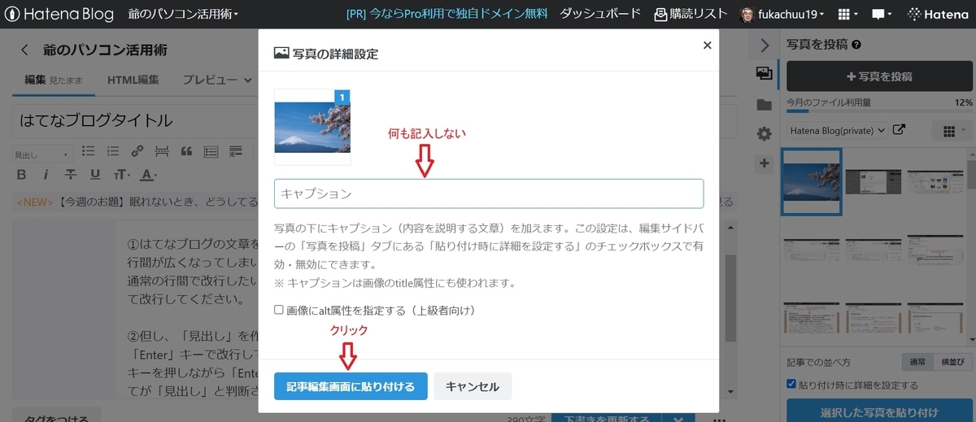Set the layout to 横並び

coord(952,362)
